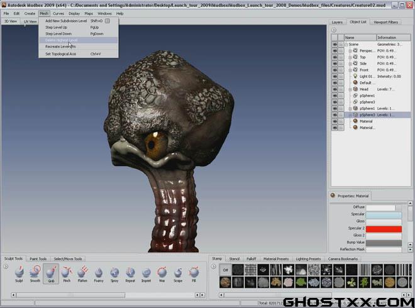Click the Top camera icon in Object List
Image resolution: width=415 pixels, height=308 pixels.
click(355, 57)
